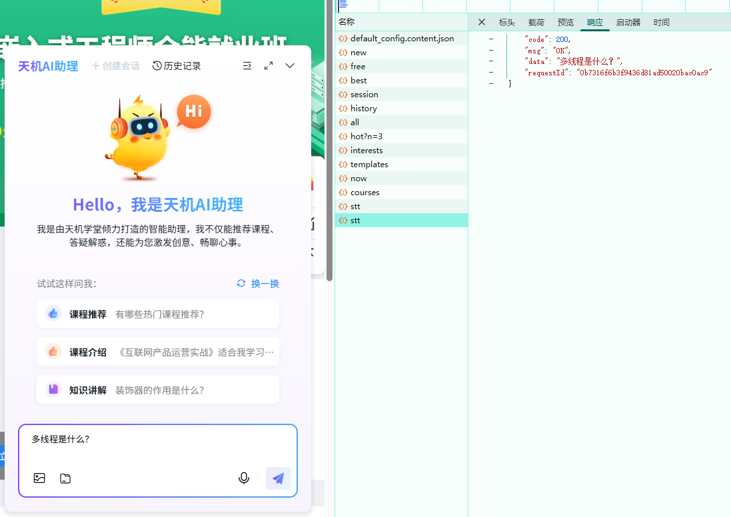Expand chat window to fullscreen
The width and height of the screenshot is (731, 517).
(x=269, y=66)
